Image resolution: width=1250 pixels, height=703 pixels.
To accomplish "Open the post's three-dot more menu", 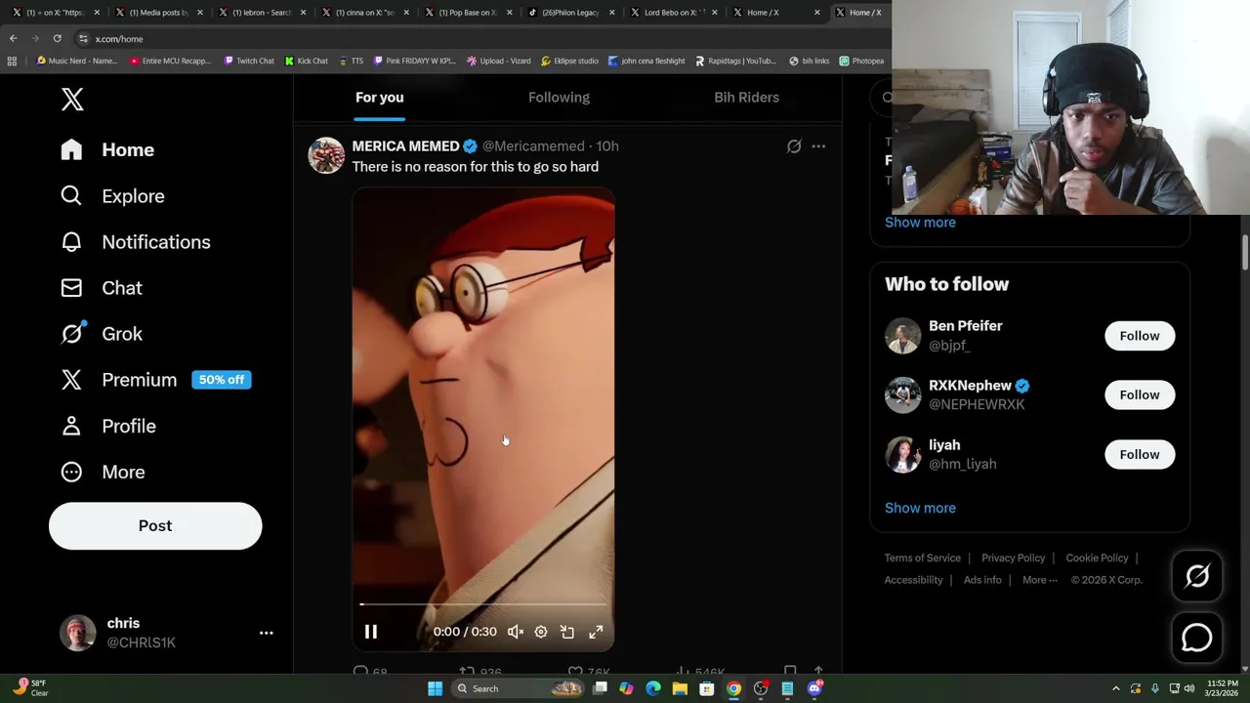I will tap(818, 146).
